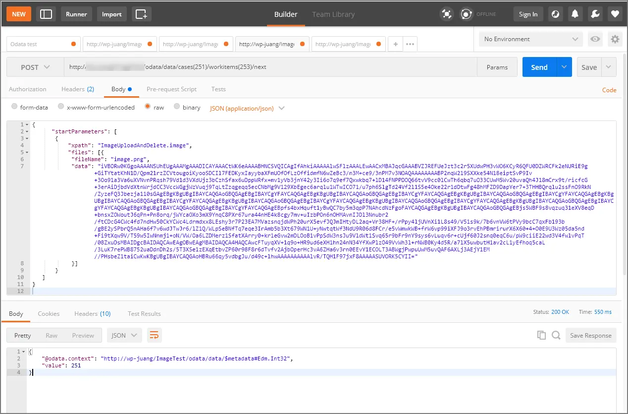This screenshot has width=628, height=414.
Task: Click the environment quick look eye icon
Action: [595, 39]
